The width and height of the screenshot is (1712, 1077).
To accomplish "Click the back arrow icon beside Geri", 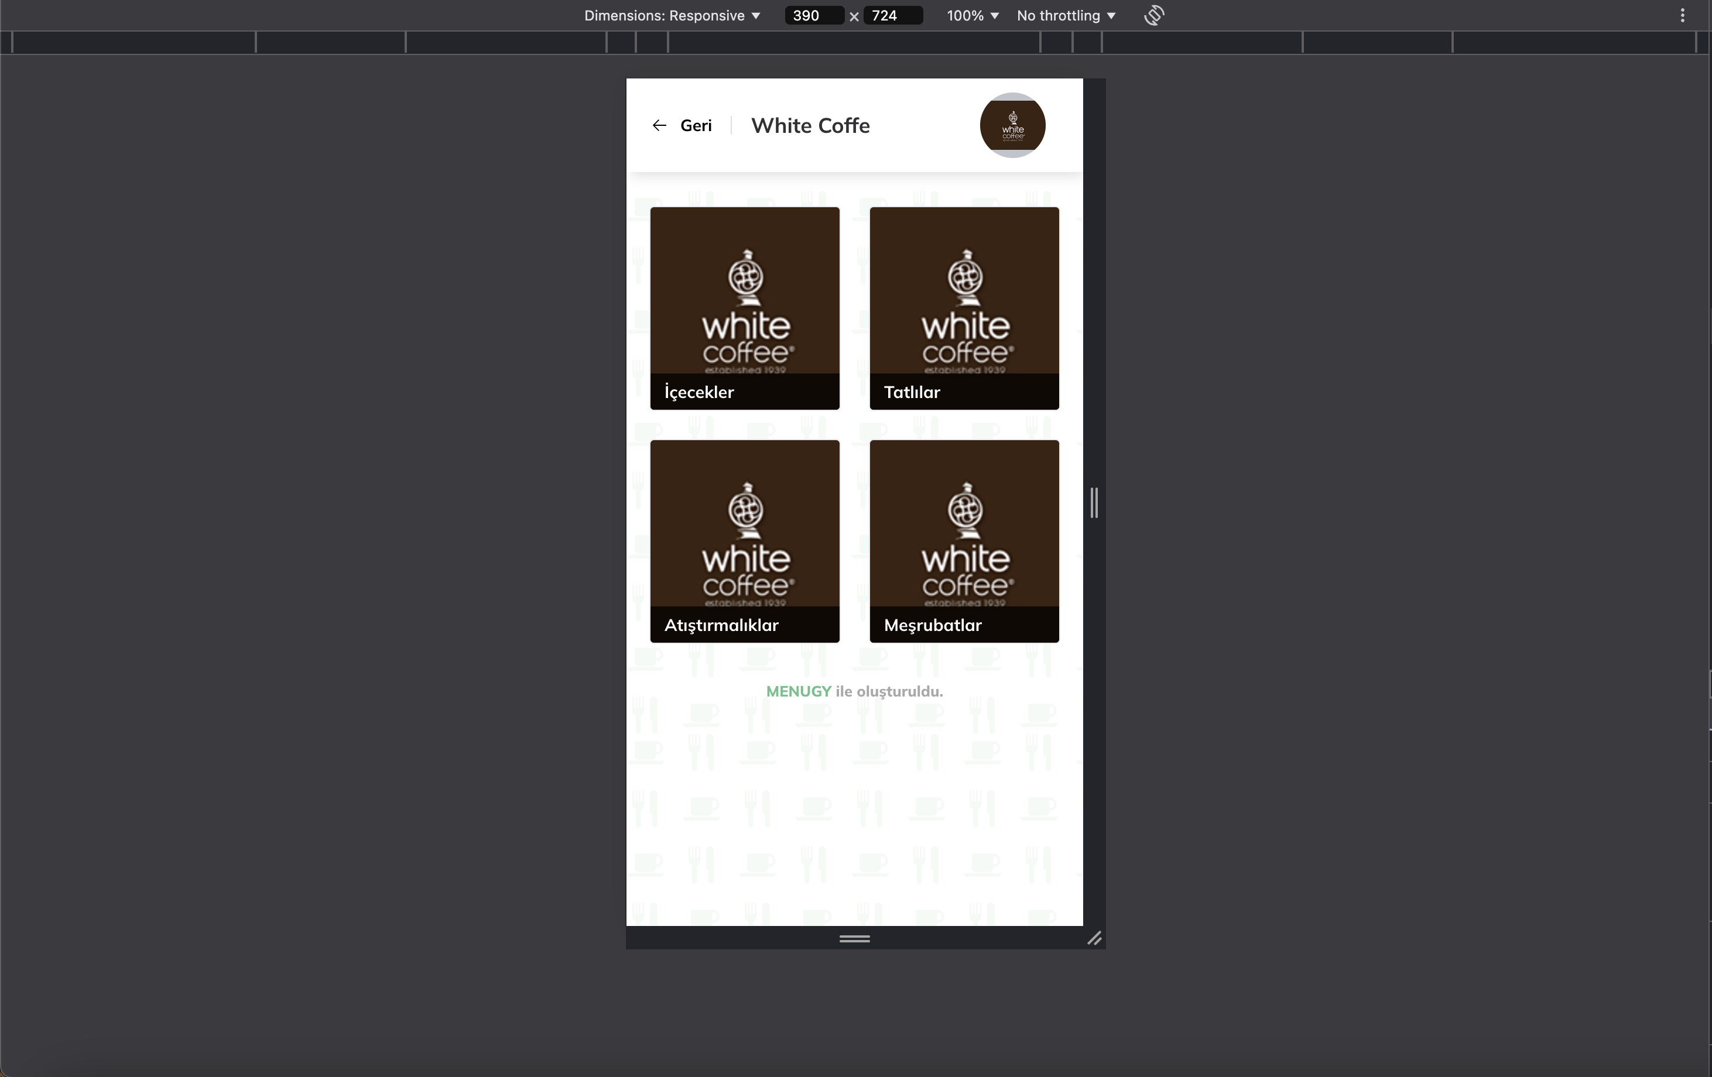I will (659, 126).
